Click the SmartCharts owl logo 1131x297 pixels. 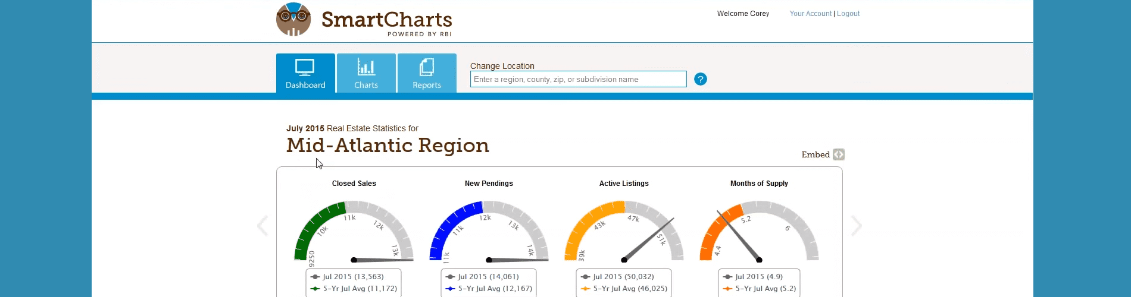[x=293, y=19]
